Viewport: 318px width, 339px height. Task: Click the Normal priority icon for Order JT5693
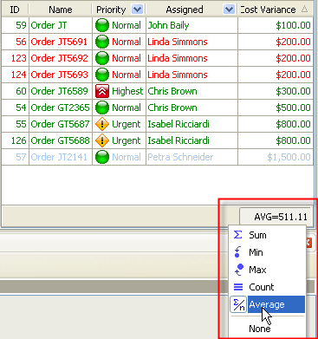click(102, 75)
